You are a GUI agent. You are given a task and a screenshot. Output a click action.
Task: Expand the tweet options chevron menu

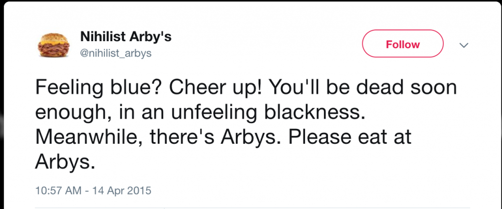(463, 45)
